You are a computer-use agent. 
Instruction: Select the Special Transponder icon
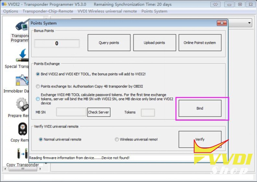coord(22,55)
